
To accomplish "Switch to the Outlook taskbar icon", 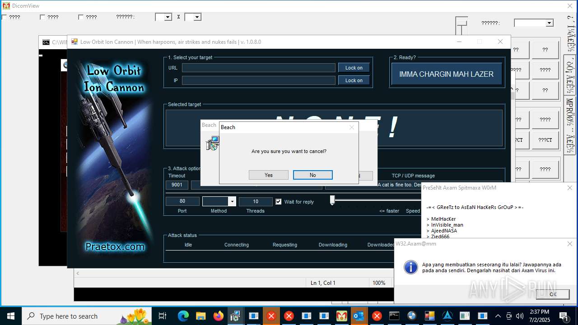I will [x=359, y=316].
